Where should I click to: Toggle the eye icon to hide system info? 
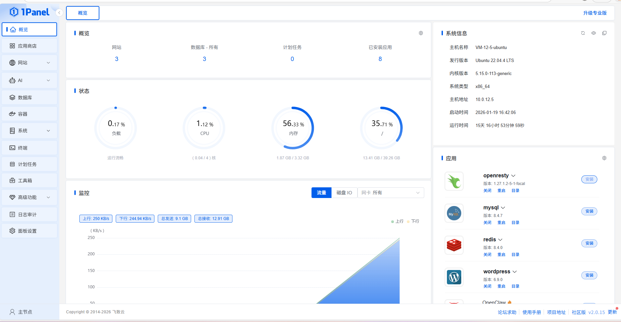click(x=594, y=33)
